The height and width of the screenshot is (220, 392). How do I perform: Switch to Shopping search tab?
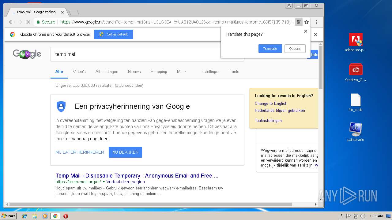pyautogui.click(x=159, y=71)
